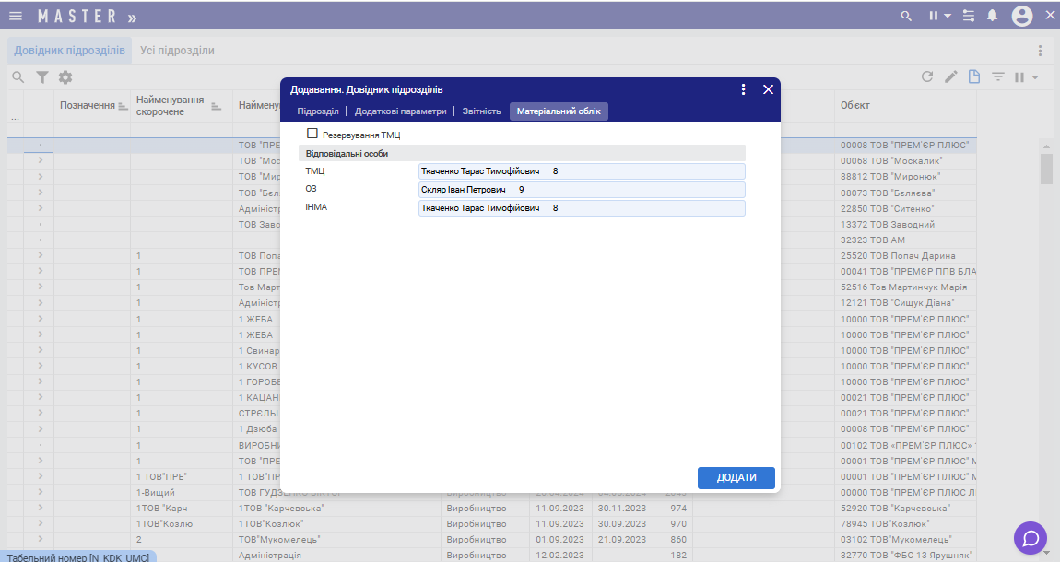This screenshot has width=1060, height=562.
Task: Click the ОЗ responsible person field
Action: (581, 189)
